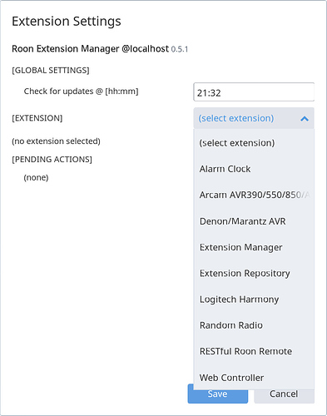Screen dimensions: 327x416
Task: Click the [PENDING ACTIONS] section label
Action: pos(52,160)
